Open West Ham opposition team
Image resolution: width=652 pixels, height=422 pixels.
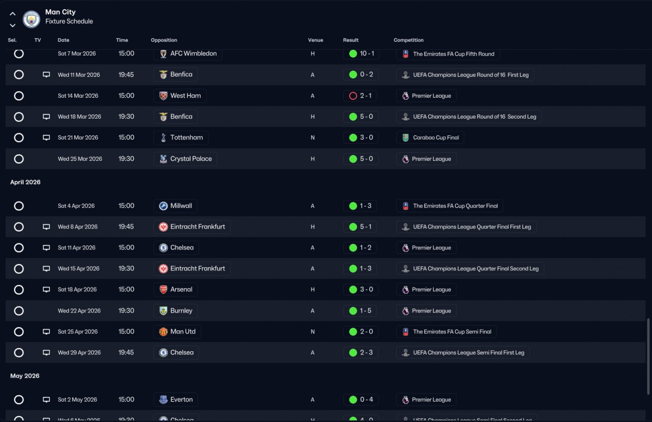click(x=180, y=96)
